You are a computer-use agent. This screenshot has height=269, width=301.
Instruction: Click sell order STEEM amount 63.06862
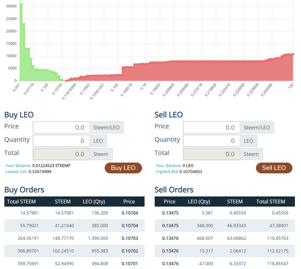[237, 238]
